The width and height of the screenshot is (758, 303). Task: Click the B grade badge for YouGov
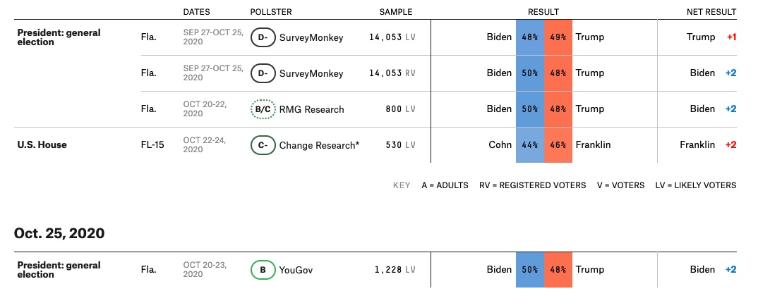[x=263, y=270]
